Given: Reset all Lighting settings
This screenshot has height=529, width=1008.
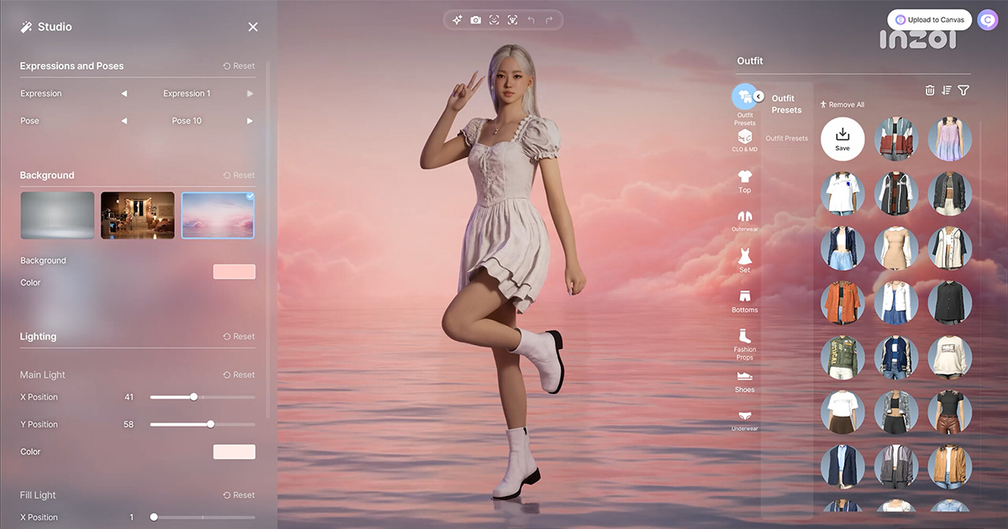Looking at the screenshot, I should 239,337.
